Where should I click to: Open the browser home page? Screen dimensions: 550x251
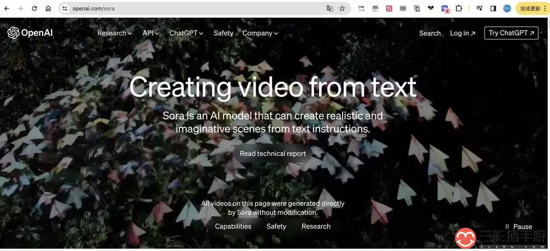click(x=48, y=8)
